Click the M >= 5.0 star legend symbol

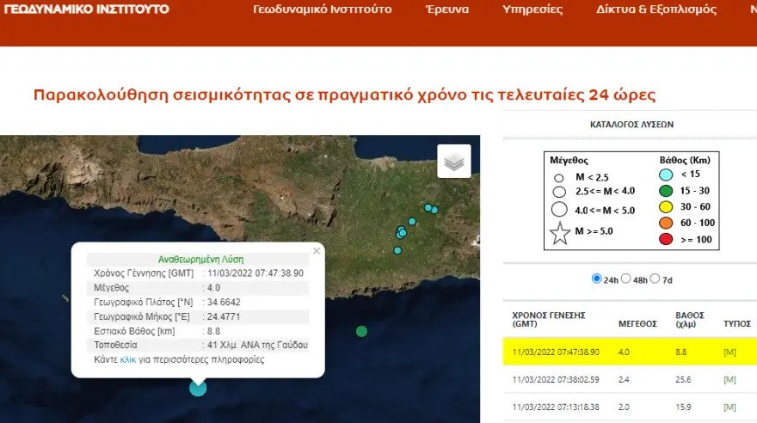point(559,232)
